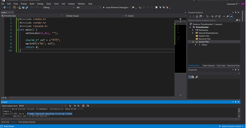Select main.c in Solution Explorer tree

[x=204, y=45]
